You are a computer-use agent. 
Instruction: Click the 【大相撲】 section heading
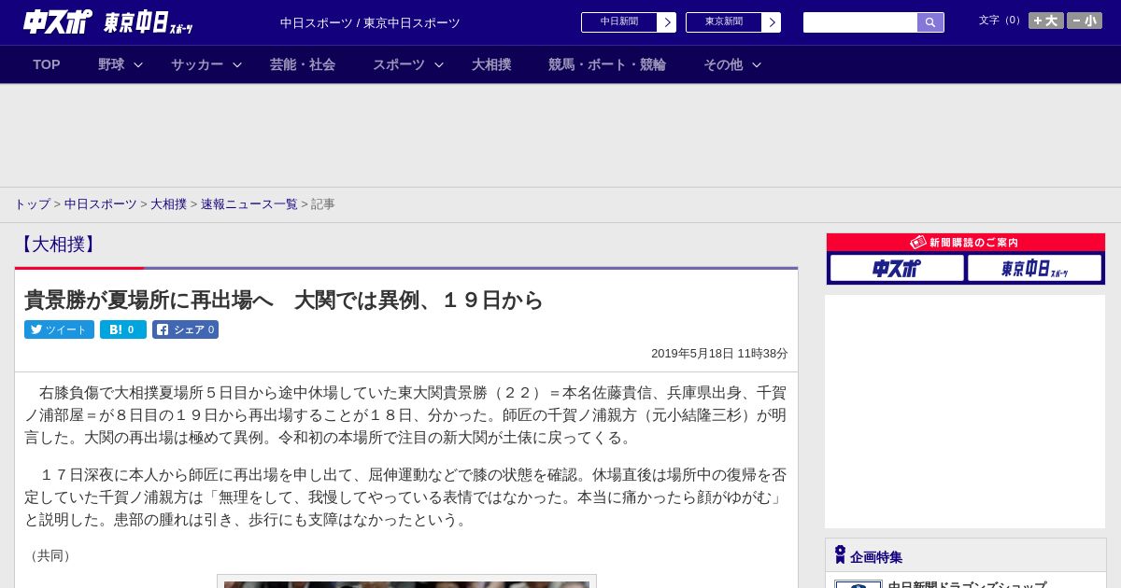pos(58,245)
